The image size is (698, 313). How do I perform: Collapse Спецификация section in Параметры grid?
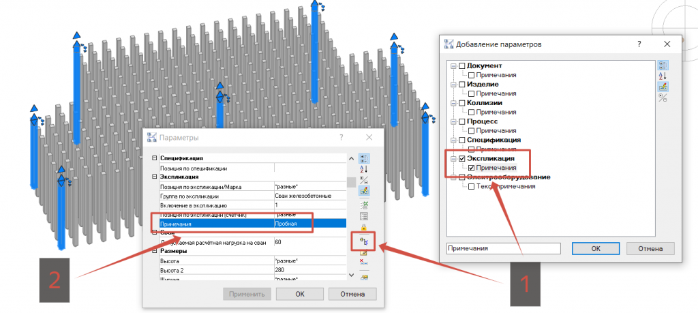point(155,158)
